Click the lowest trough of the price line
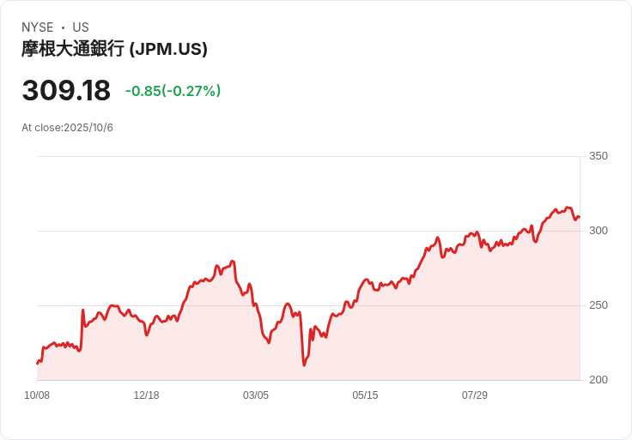Screen dimensions: 632x440 [x=304, y=365]
